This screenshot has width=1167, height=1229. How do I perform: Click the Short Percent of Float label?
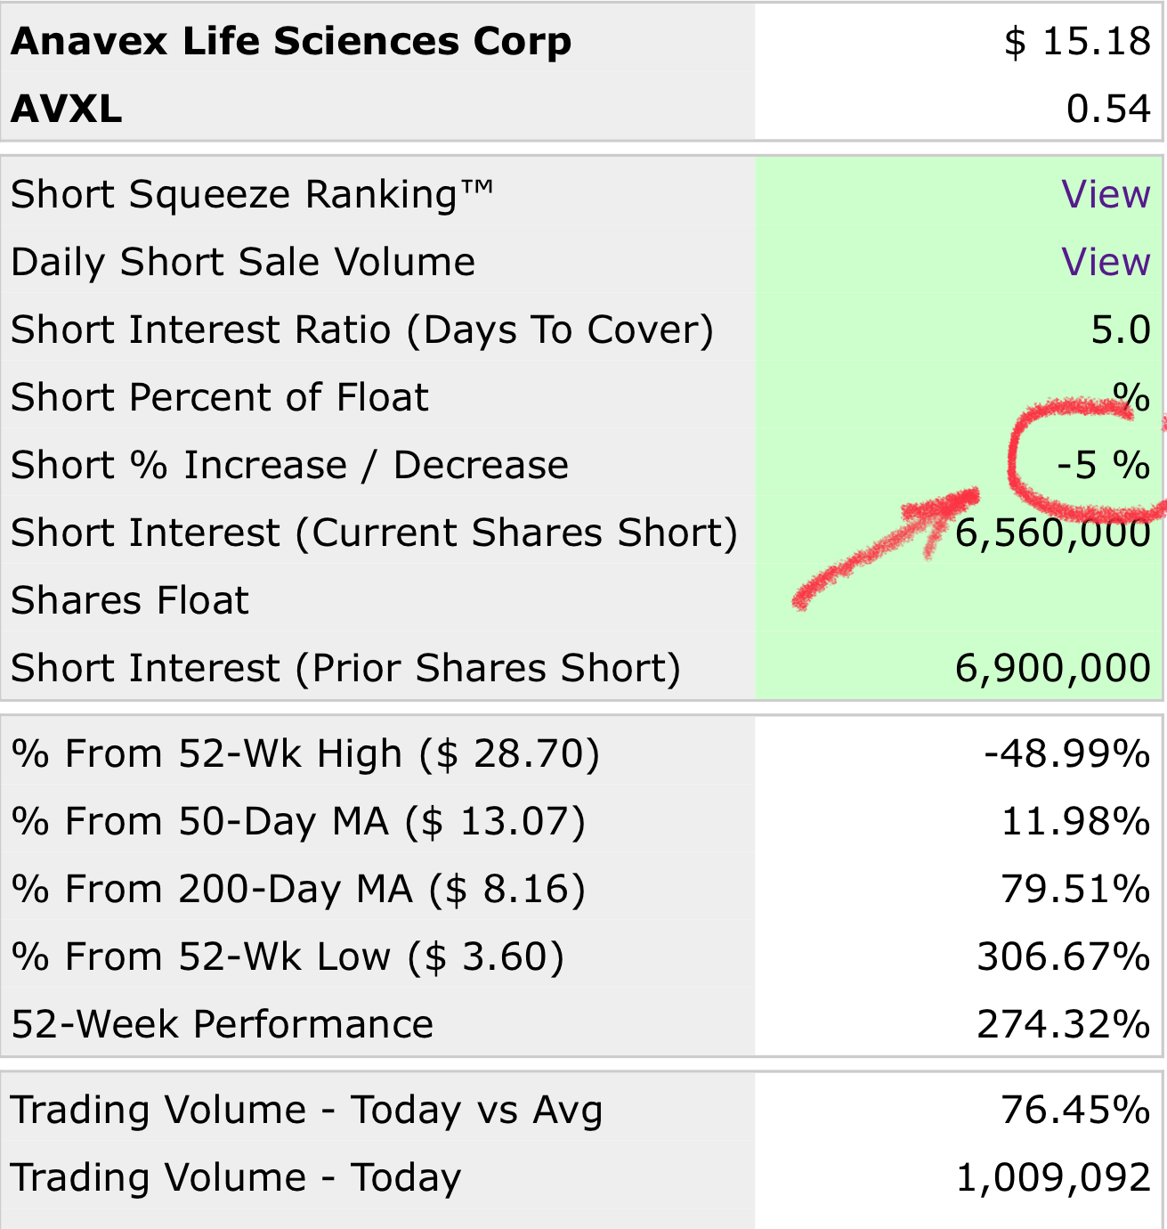pyautogui.click(x=220, y=397)
